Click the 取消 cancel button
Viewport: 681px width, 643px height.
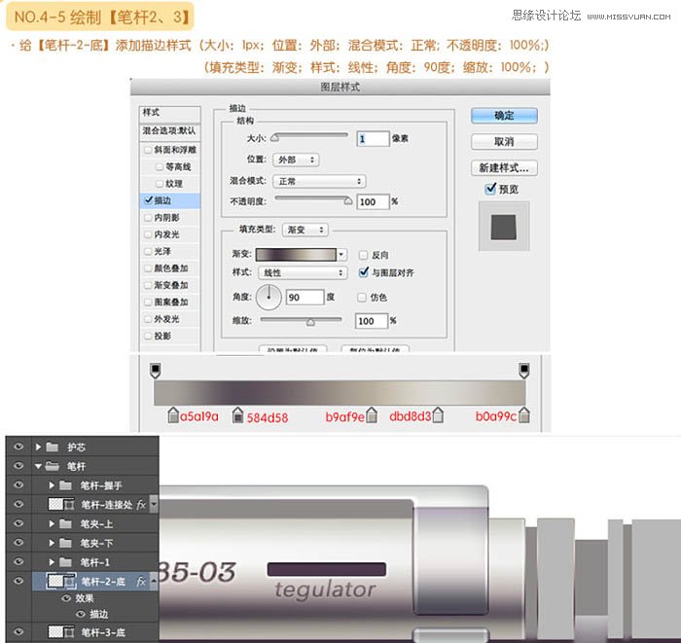(504, 142)
